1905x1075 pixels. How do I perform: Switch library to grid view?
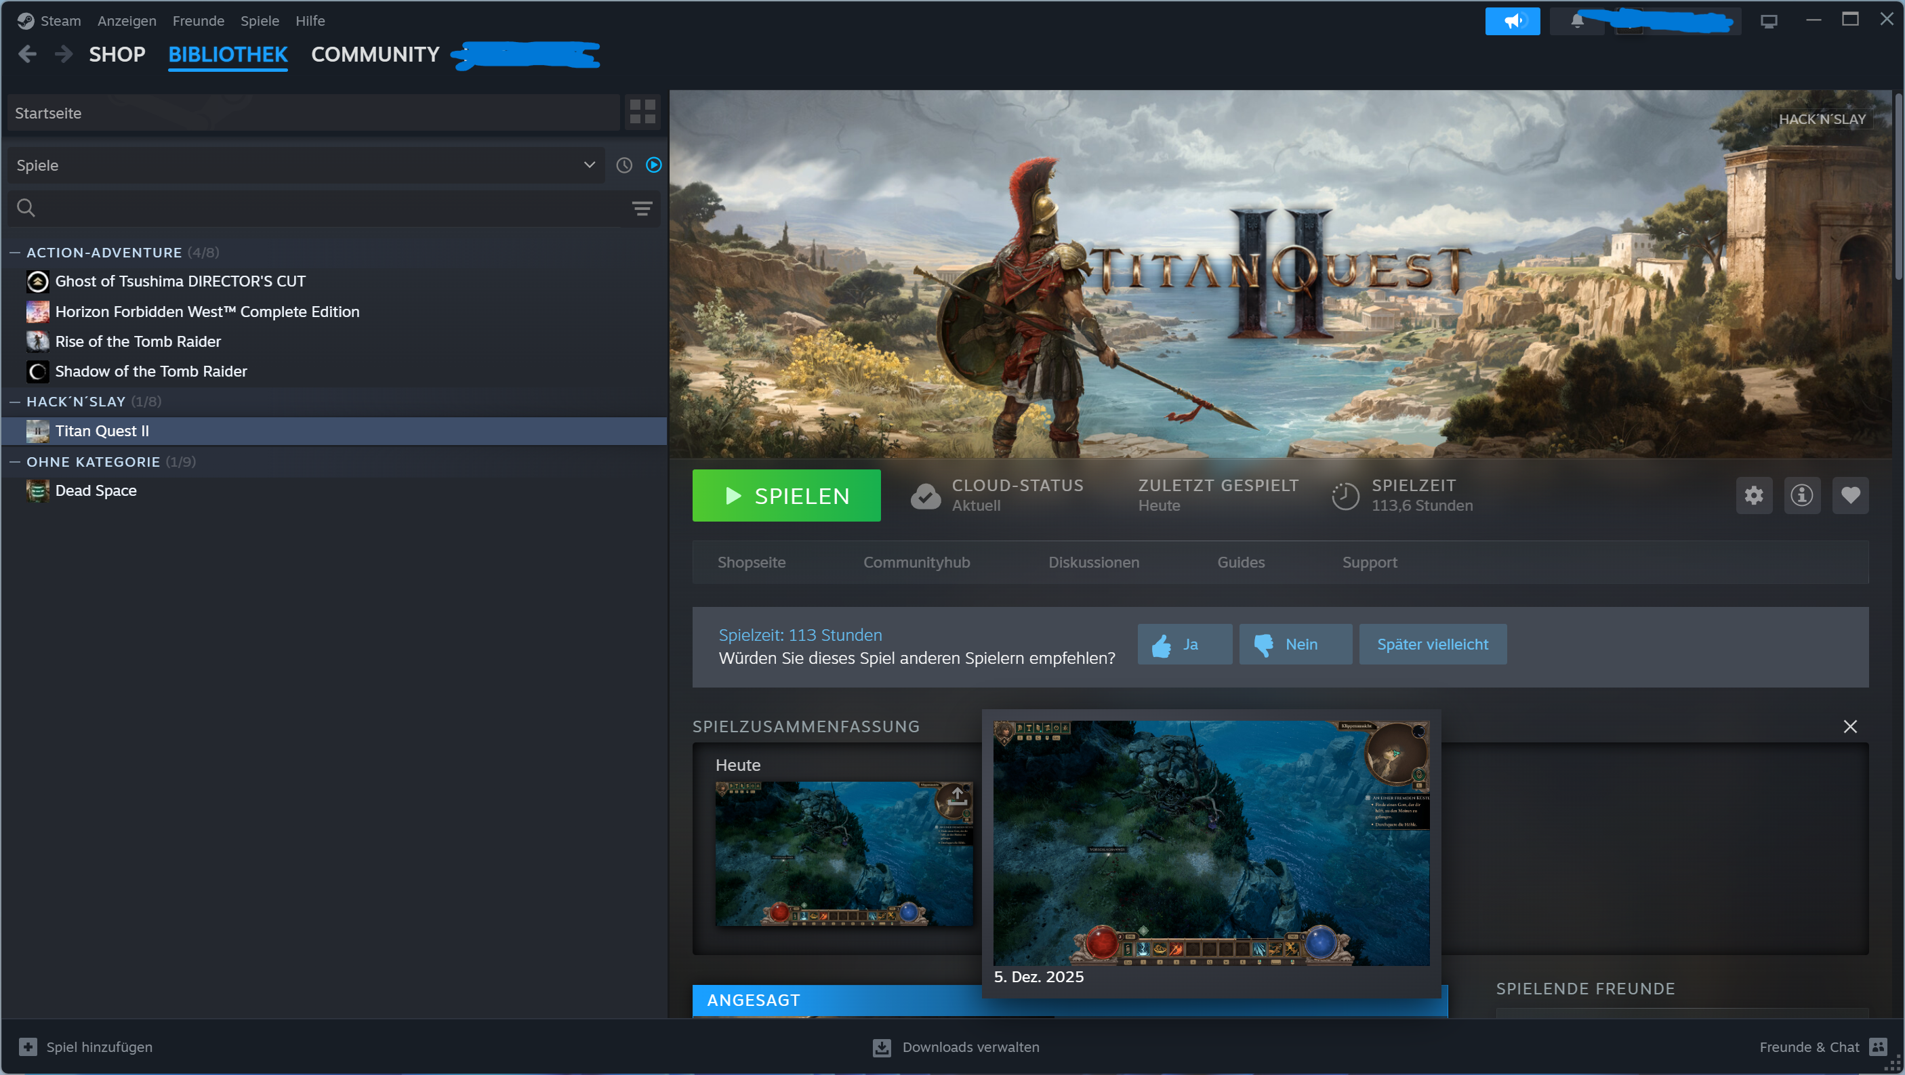[x=641, y=112]
